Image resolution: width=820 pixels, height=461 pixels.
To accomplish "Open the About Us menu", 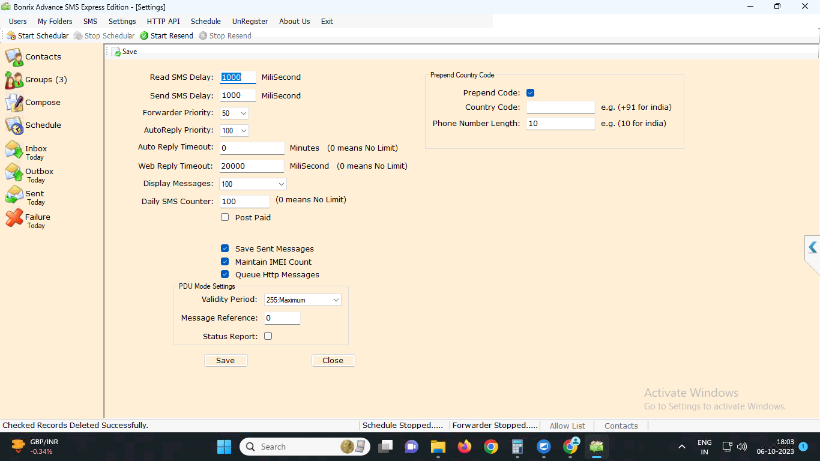I will pyautogui.click(x=295, y=21).
